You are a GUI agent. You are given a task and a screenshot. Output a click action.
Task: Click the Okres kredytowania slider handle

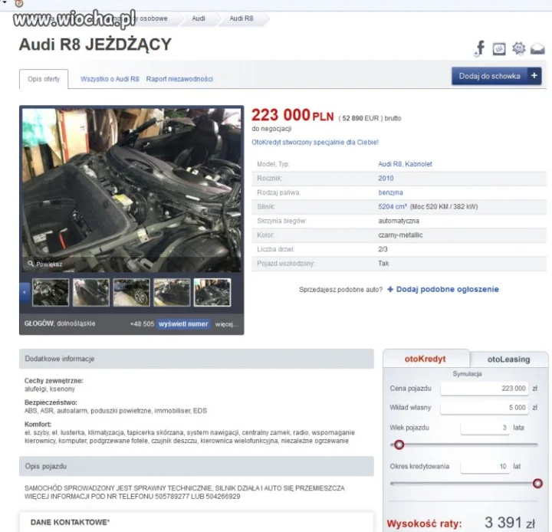pyautogui.click(x=537, y=484)
